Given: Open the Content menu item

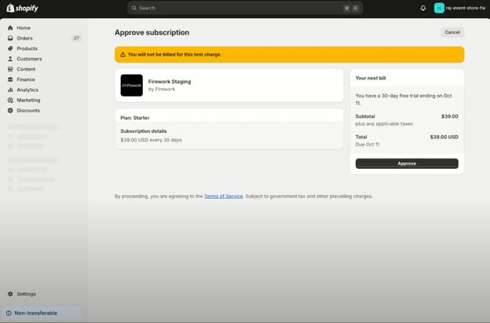Looking at the screenshot, I should pyautogui.click(x=26, y=69).
